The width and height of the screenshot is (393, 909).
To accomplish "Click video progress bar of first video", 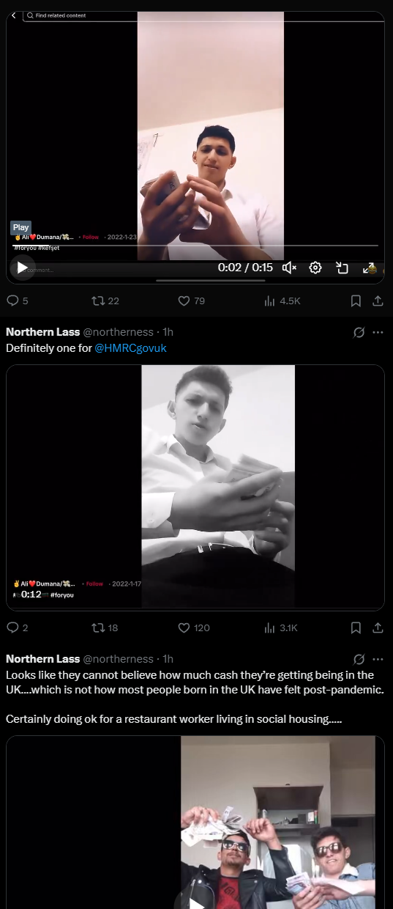I will [x=195, y=246].
